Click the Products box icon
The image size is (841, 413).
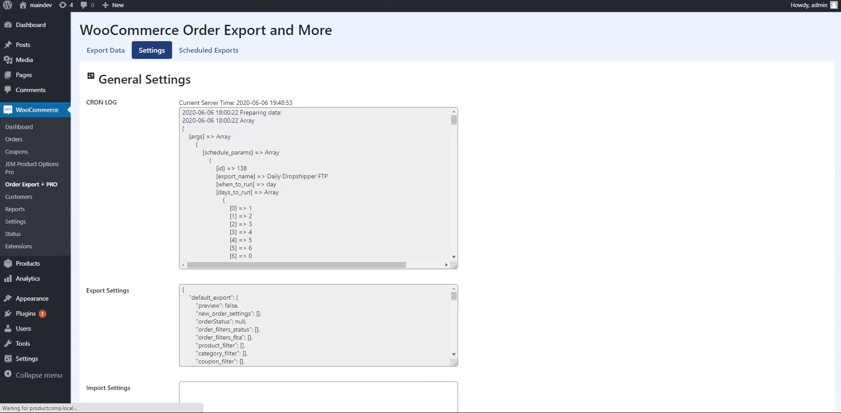[8, 264]
